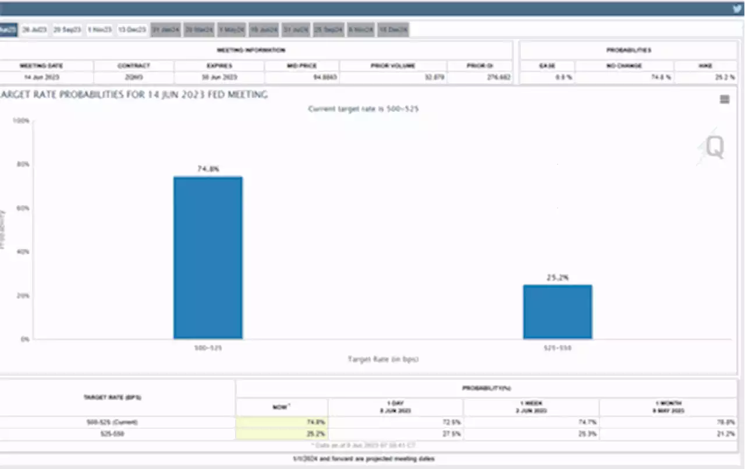The width and height of the screenshot is (745, 469).
Task: Click the 276,682 prior OI value
Action: click(499, 77)
